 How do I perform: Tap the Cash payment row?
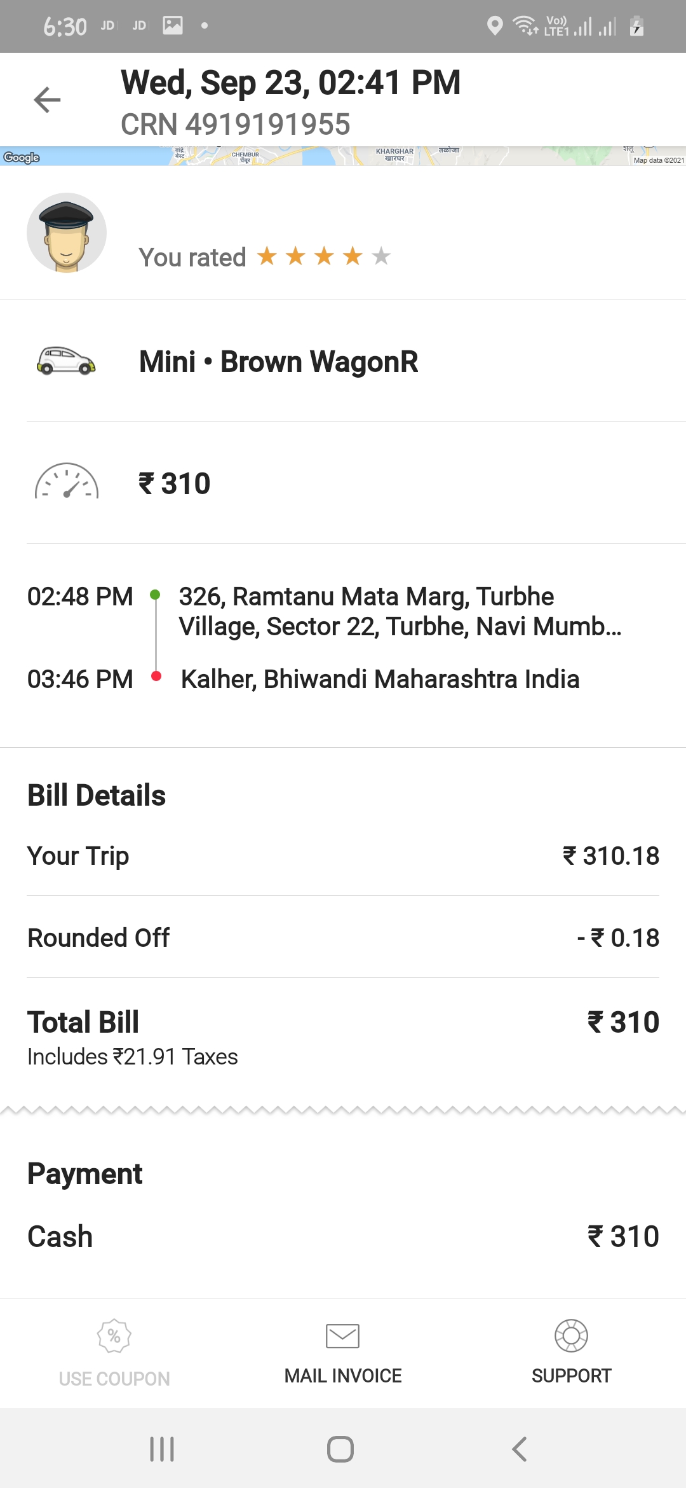point(343,1236)
